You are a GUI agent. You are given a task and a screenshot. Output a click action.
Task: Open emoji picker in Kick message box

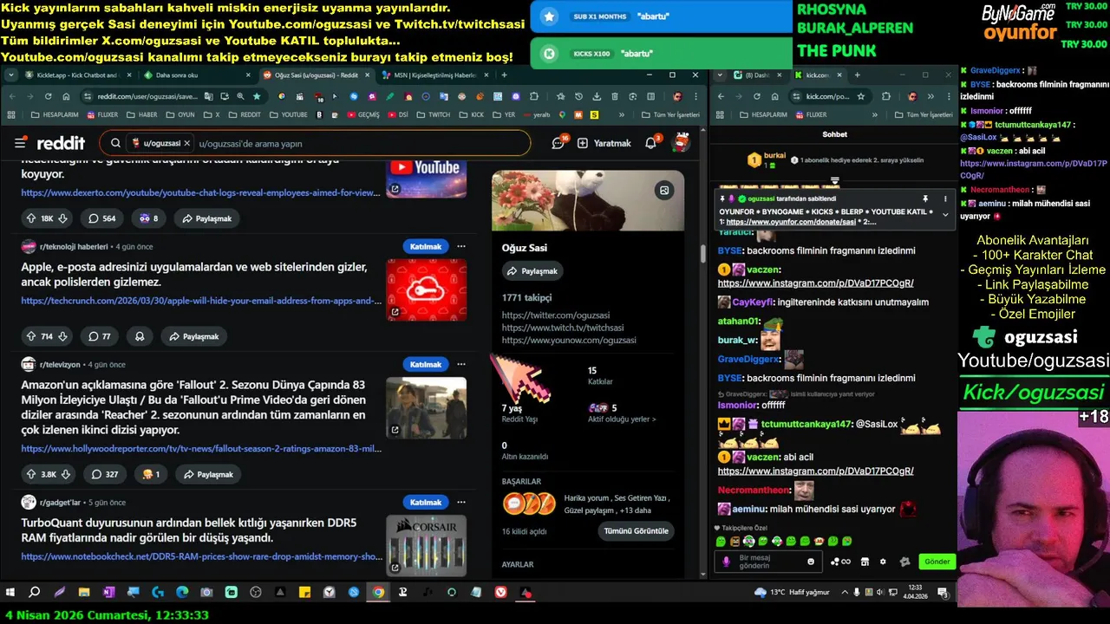[x=812, y=562]
